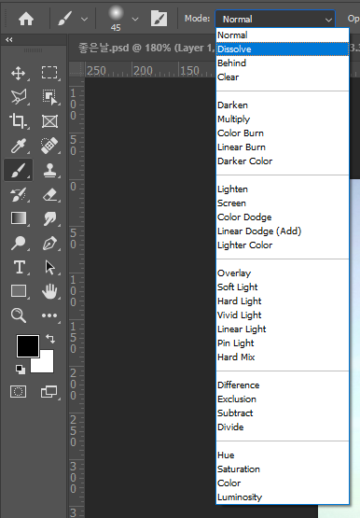
Task: Choose Color Dodge blend mode
Action: point(283,217)
